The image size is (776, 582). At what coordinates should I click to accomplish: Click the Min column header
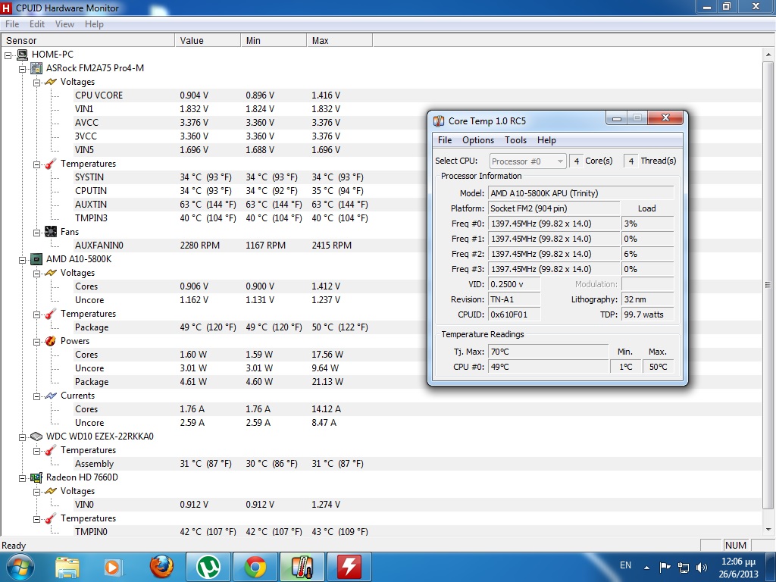pyautogui.click(x=274, y=41)
